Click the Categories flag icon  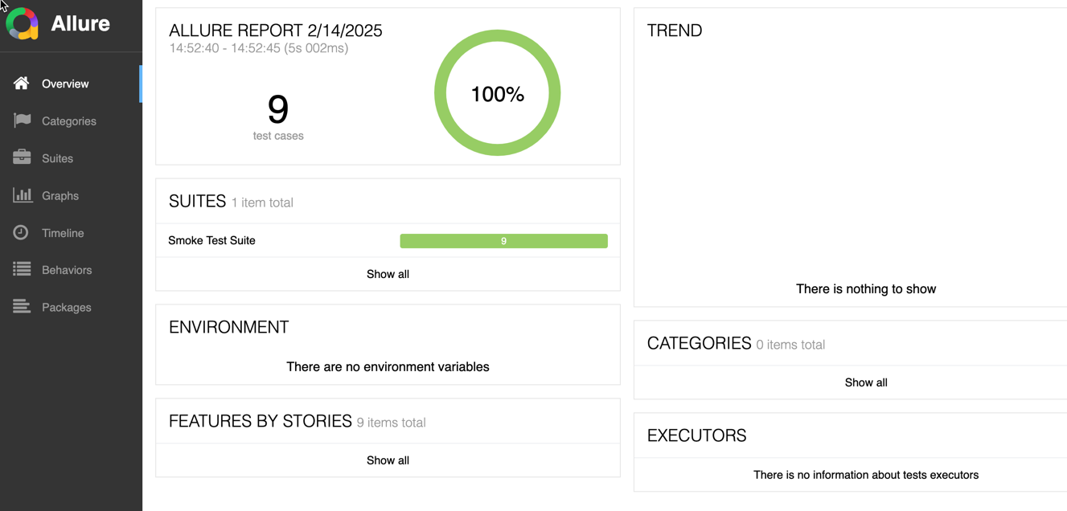click(22, 121)
